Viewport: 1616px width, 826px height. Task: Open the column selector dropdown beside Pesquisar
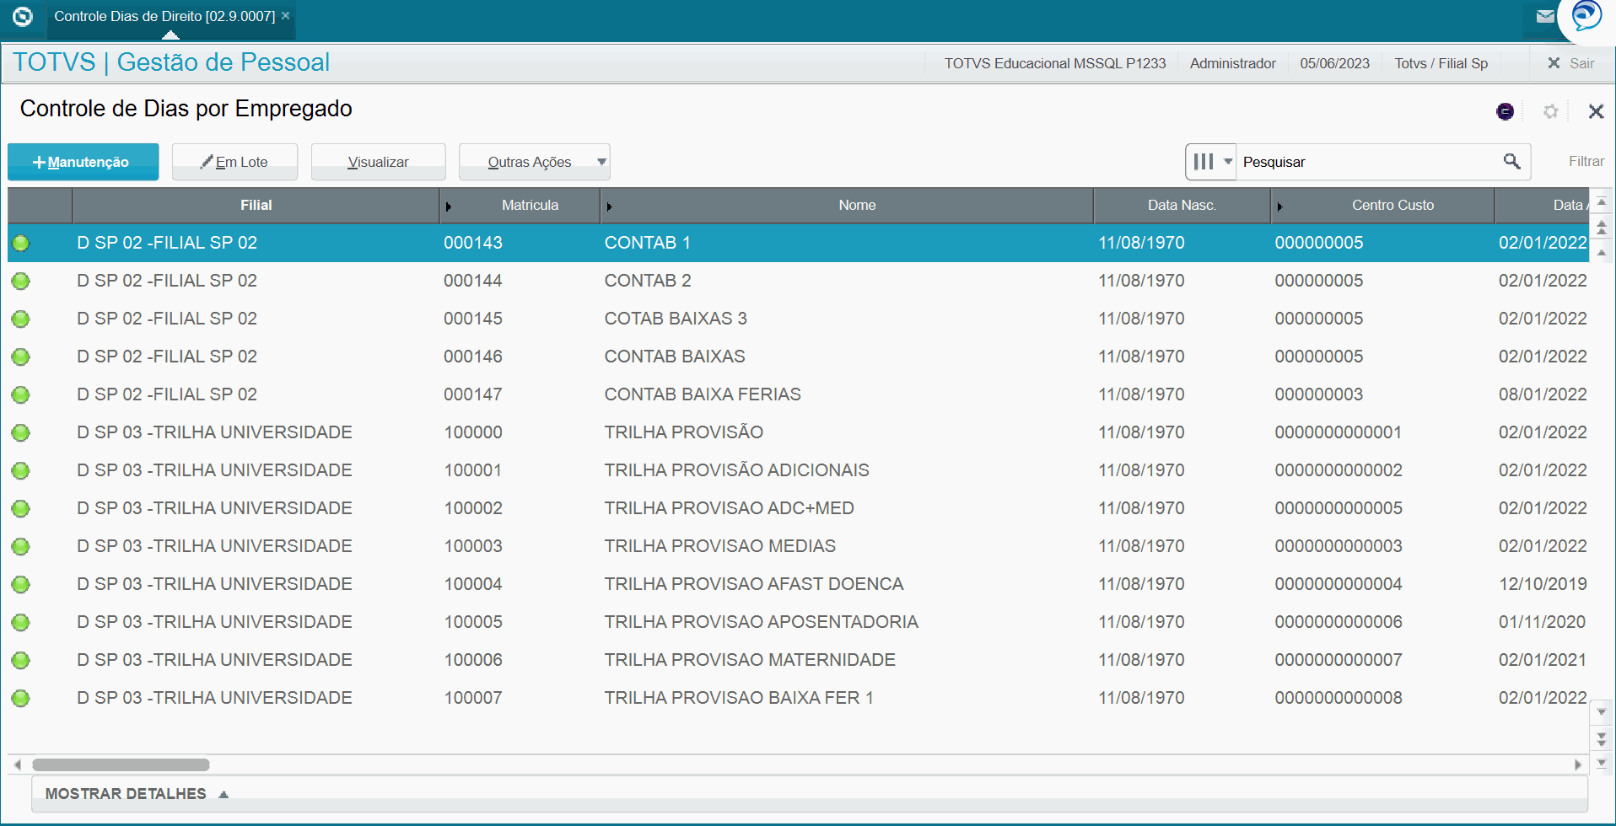[x=1211, y=162]
